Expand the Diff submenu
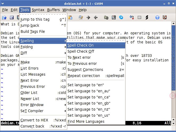Screen dimensions: 176x132 (x=43, y=53)
